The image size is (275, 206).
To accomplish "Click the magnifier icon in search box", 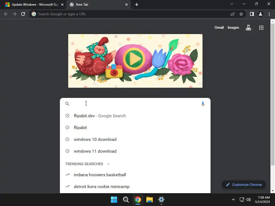I will (x=67, y=104).
